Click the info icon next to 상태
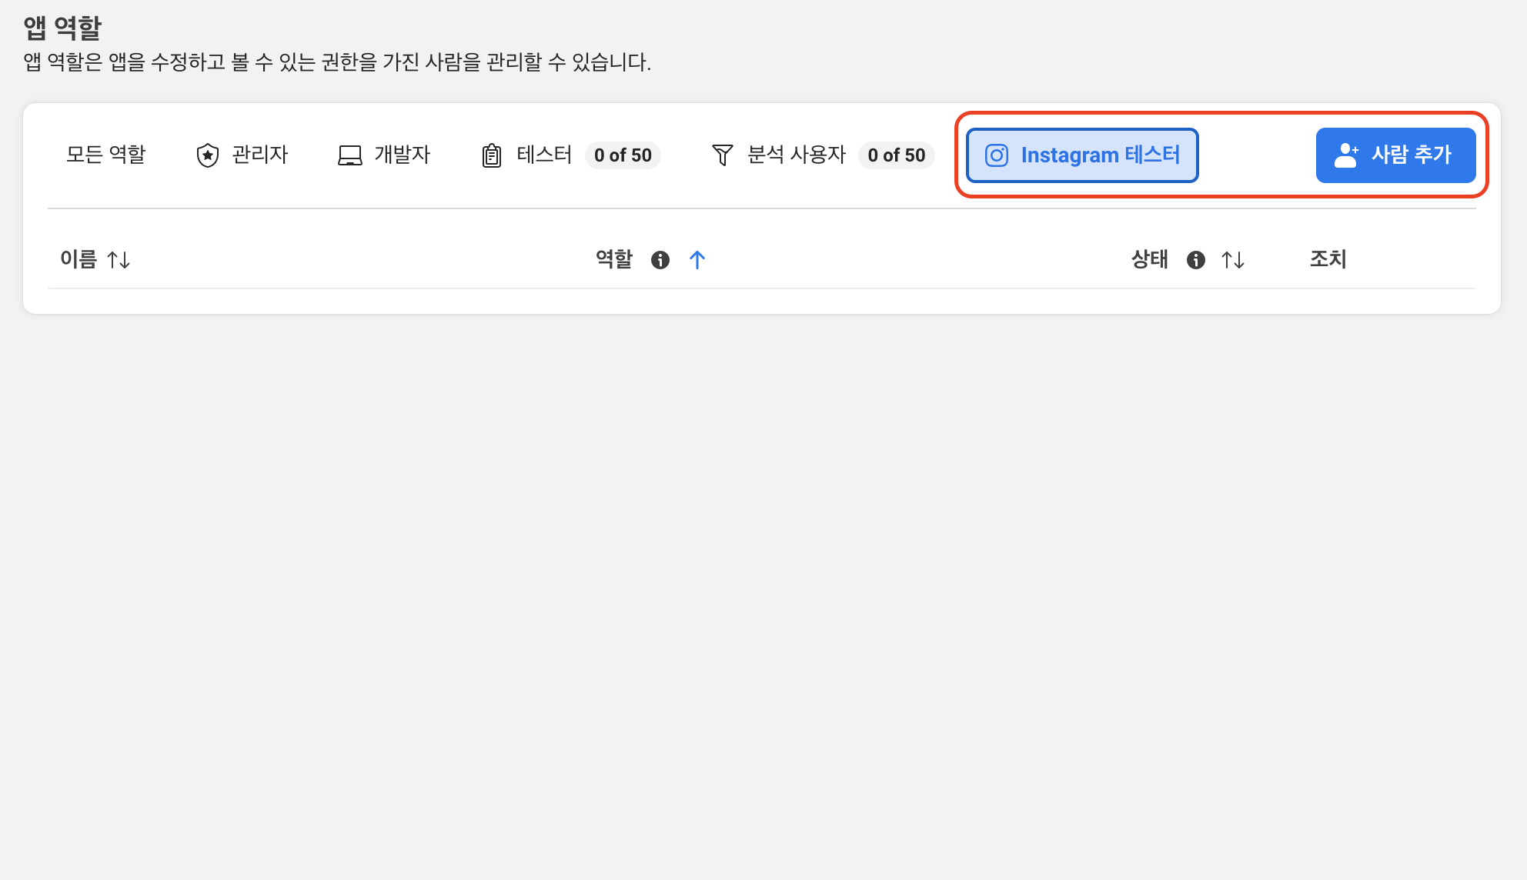This screenshot has height=880, width=1527. 1195,260
